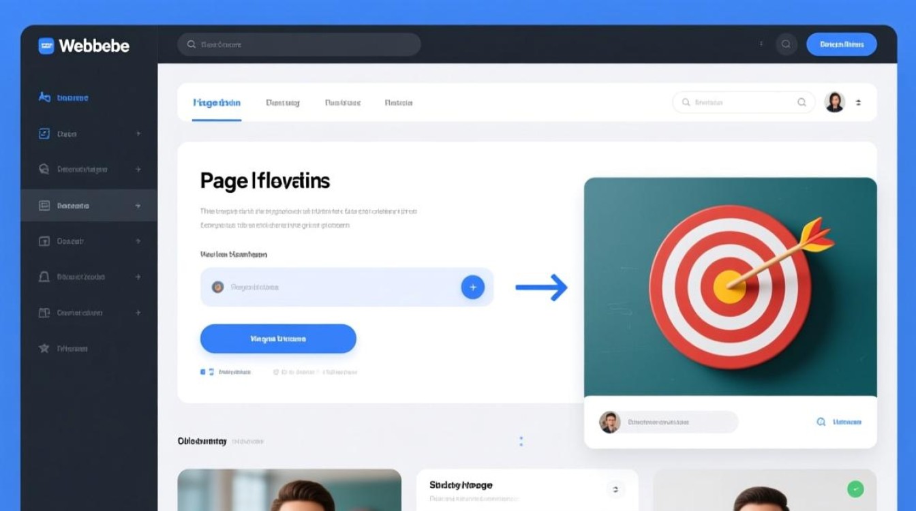Switch to the fourth tab in the tab bar
The width and height of the screenshot is (916, 511).
[399, 103]
